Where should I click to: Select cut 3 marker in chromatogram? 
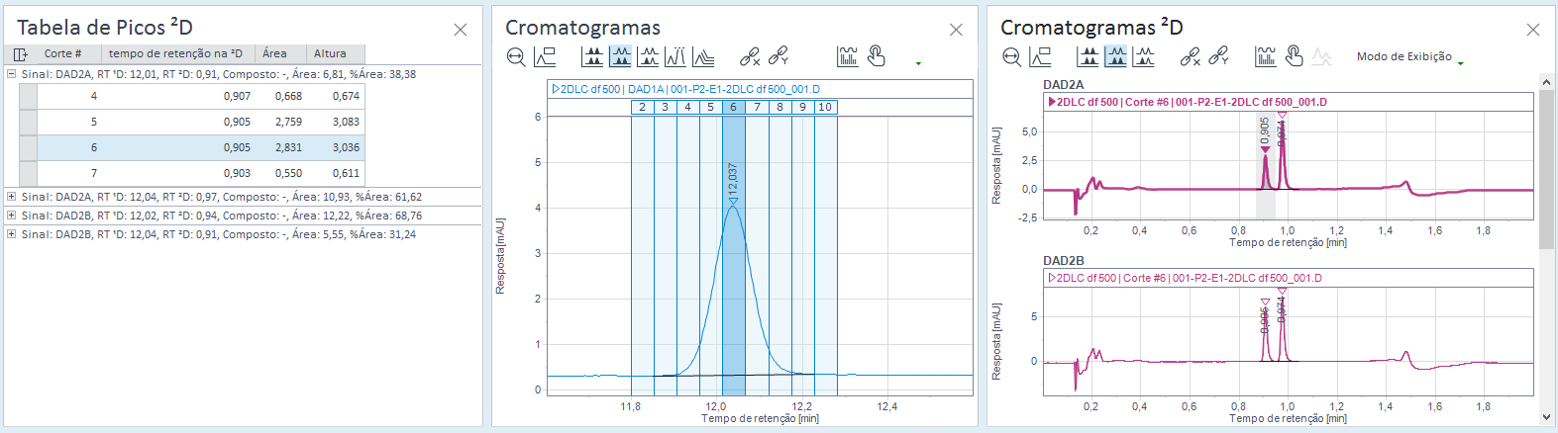(665, 107)
